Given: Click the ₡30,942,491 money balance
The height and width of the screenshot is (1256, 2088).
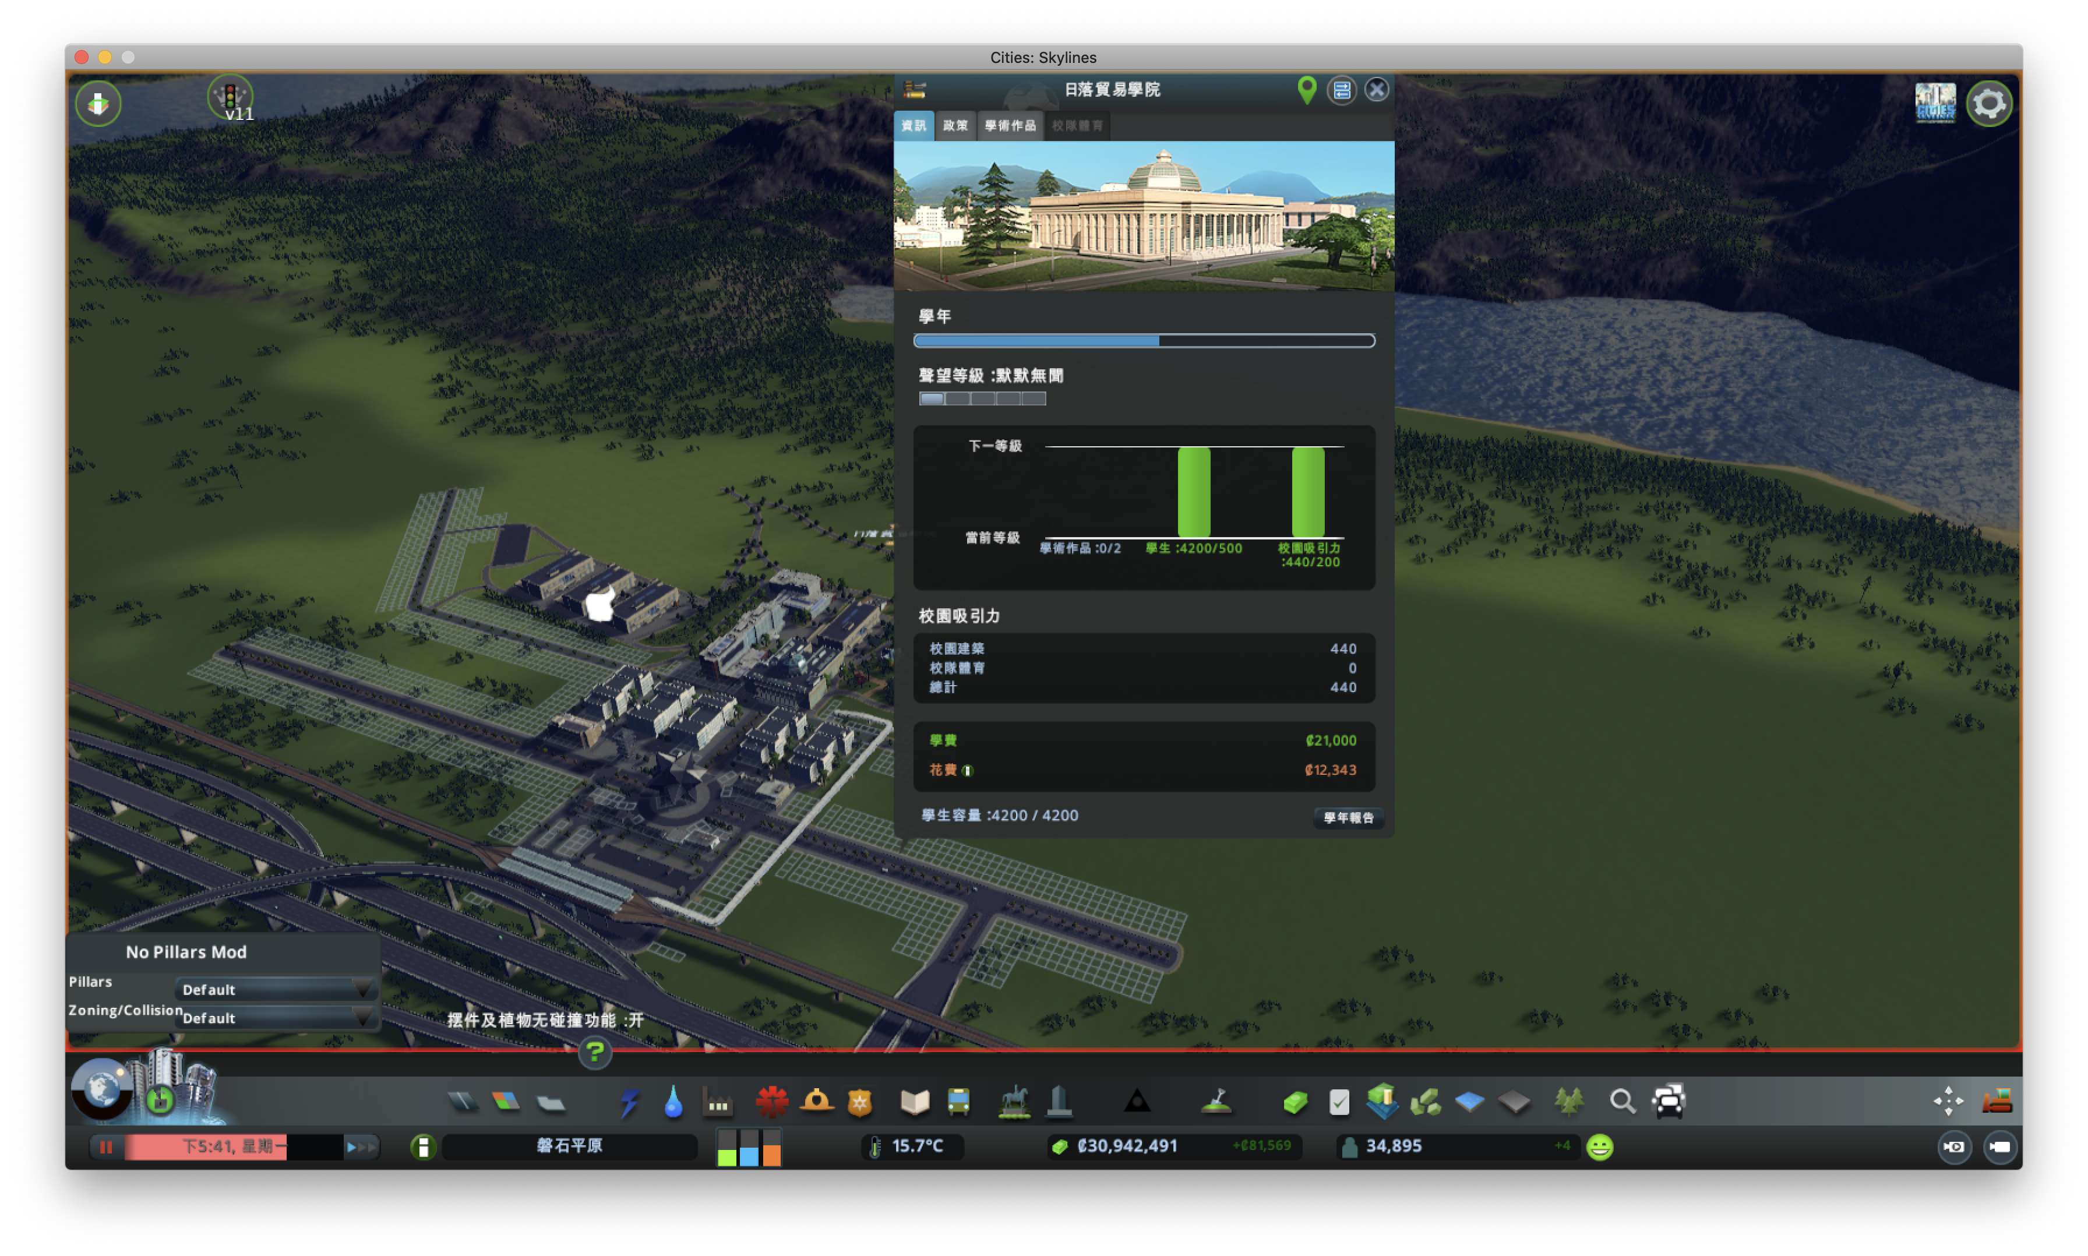Looking at the screenshot, I should (1127, 1146).
